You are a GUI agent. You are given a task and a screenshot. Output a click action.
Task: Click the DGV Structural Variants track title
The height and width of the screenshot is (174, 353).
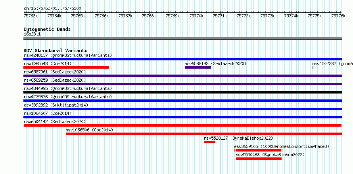(56, 51)
